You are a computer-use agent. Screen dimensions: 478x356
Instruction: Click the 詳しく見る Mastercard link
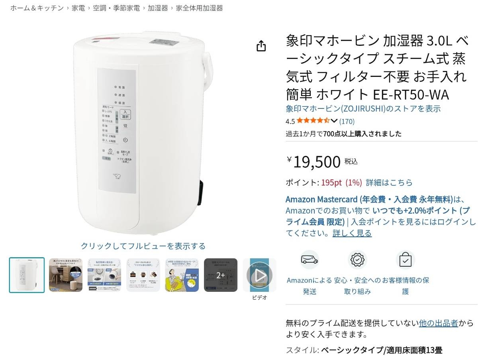pos(352,233)
